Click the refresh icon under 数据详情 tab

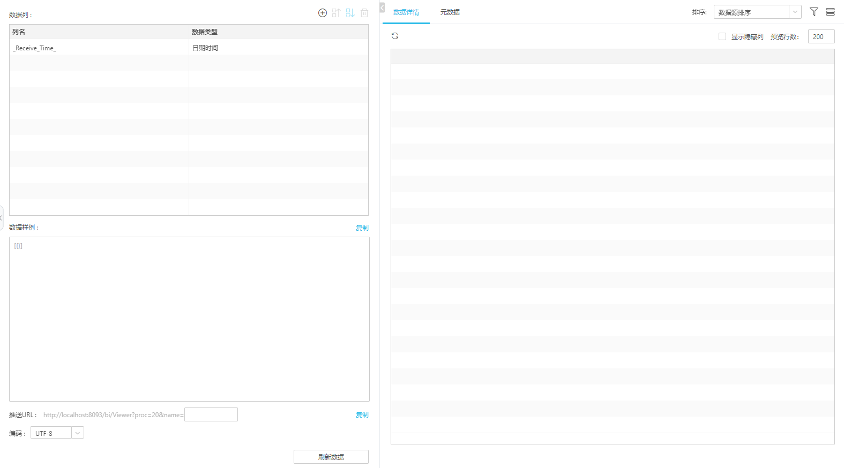pyautogui.click(x=395, y=36)
